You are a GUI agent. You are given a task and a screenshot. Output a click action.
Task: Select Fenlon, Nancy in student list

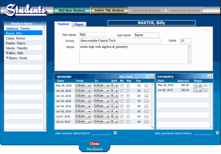(16, 43)
